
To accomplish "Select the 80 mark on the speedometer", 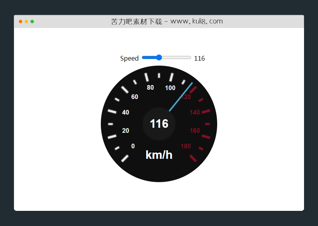I will tap(150, 87).
